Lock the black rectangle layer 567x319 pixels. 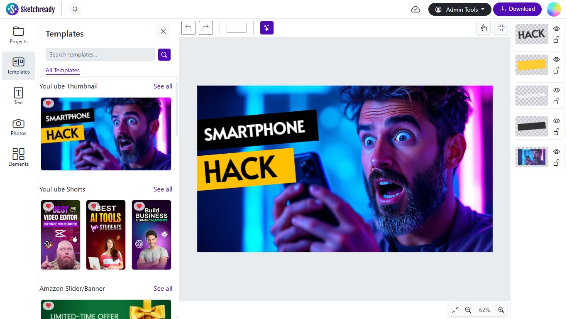tap(557, 132)
